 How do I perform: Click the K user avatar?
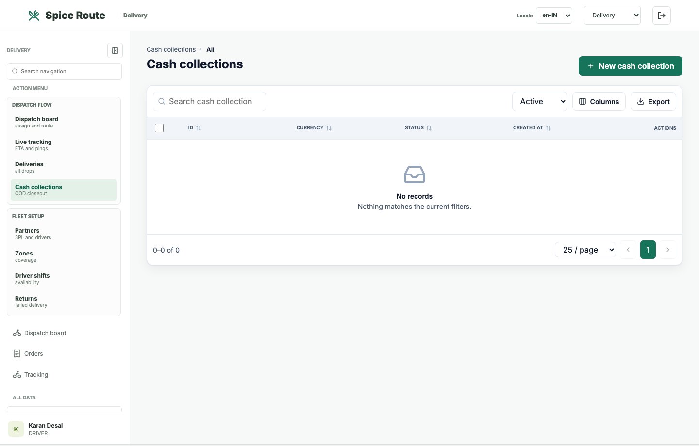[x=16, y=429]
